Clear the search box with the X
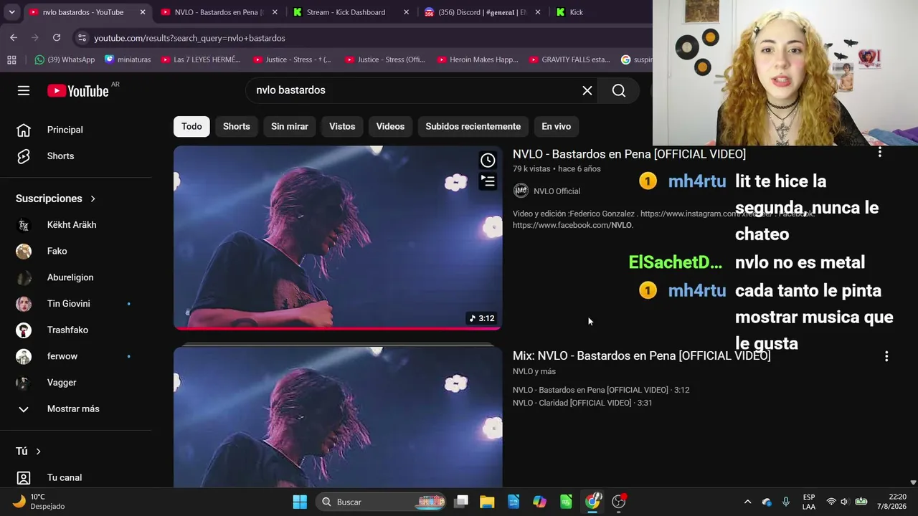Image resolution: width=918 pixels, height=516 pixels. 587,90
